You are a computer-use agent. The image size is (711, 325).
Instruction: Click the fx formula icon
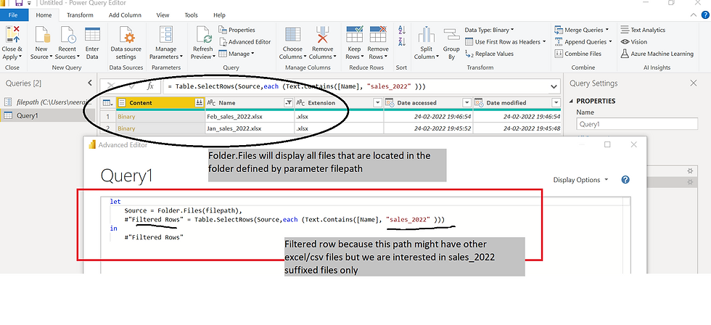(x=151, y=86)
